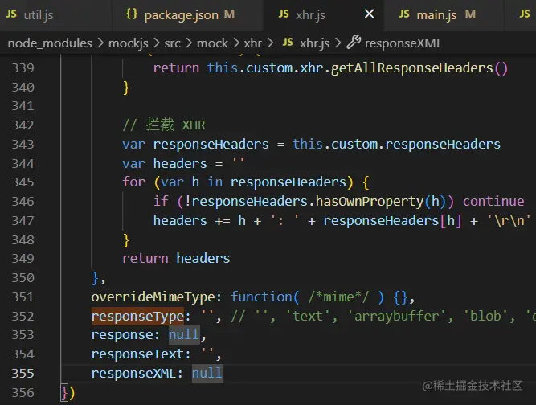Viewport: 536px width, 405px height.
Task: Click the JS icon on main.js tab
Action: pyautogui.click(x=404, y=14)
